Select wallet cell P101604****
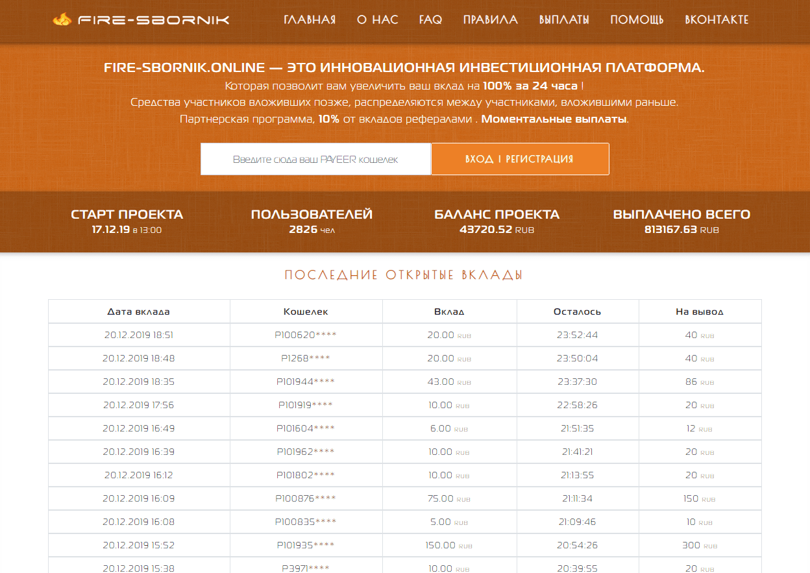 [306, 428]
